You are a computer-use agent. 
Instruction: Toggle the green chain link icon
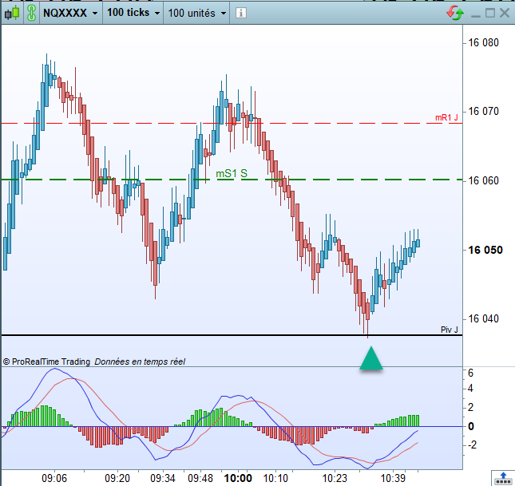coord(31,13)
